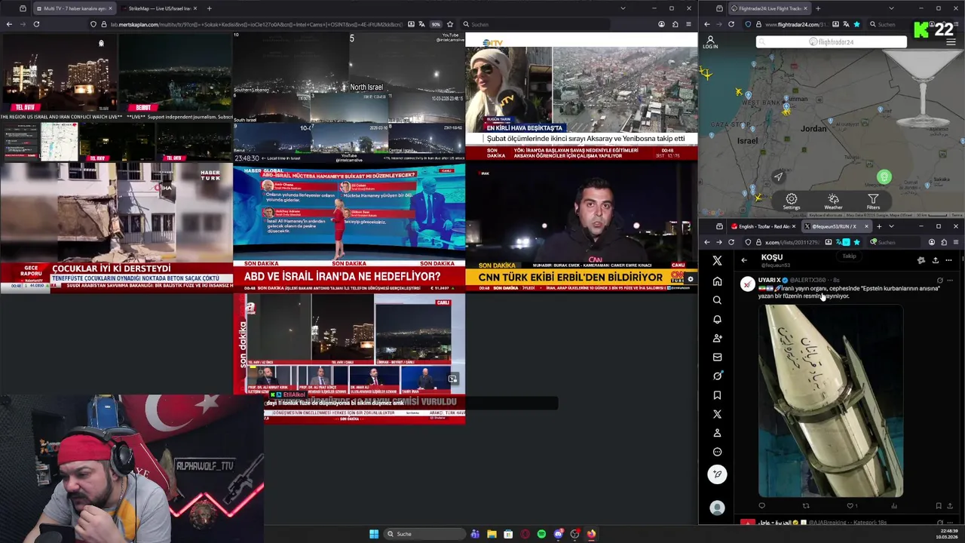Open X notifications bell

(x=717, y=319)
